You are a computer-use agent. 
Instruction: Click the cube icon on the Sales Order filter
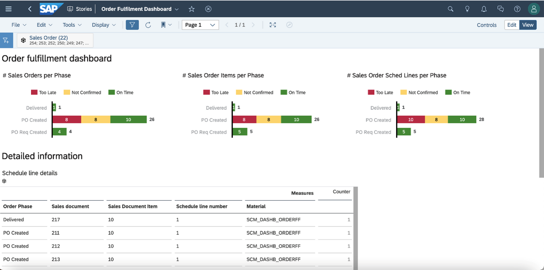point(23,40)
